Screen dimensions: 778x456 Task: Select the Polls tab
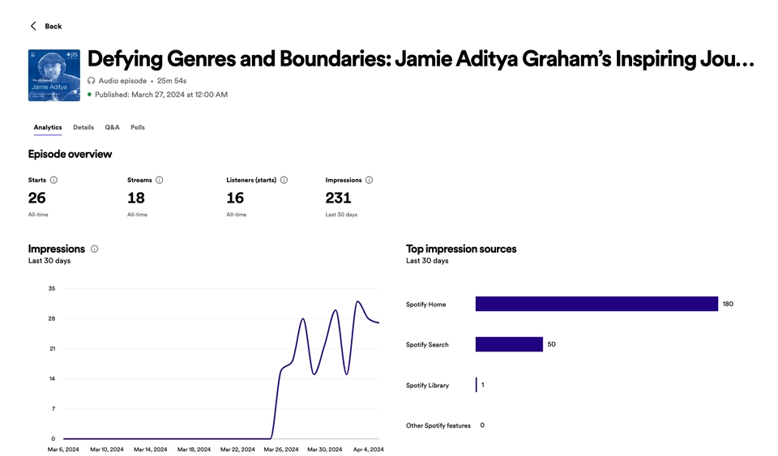(138, 127)
